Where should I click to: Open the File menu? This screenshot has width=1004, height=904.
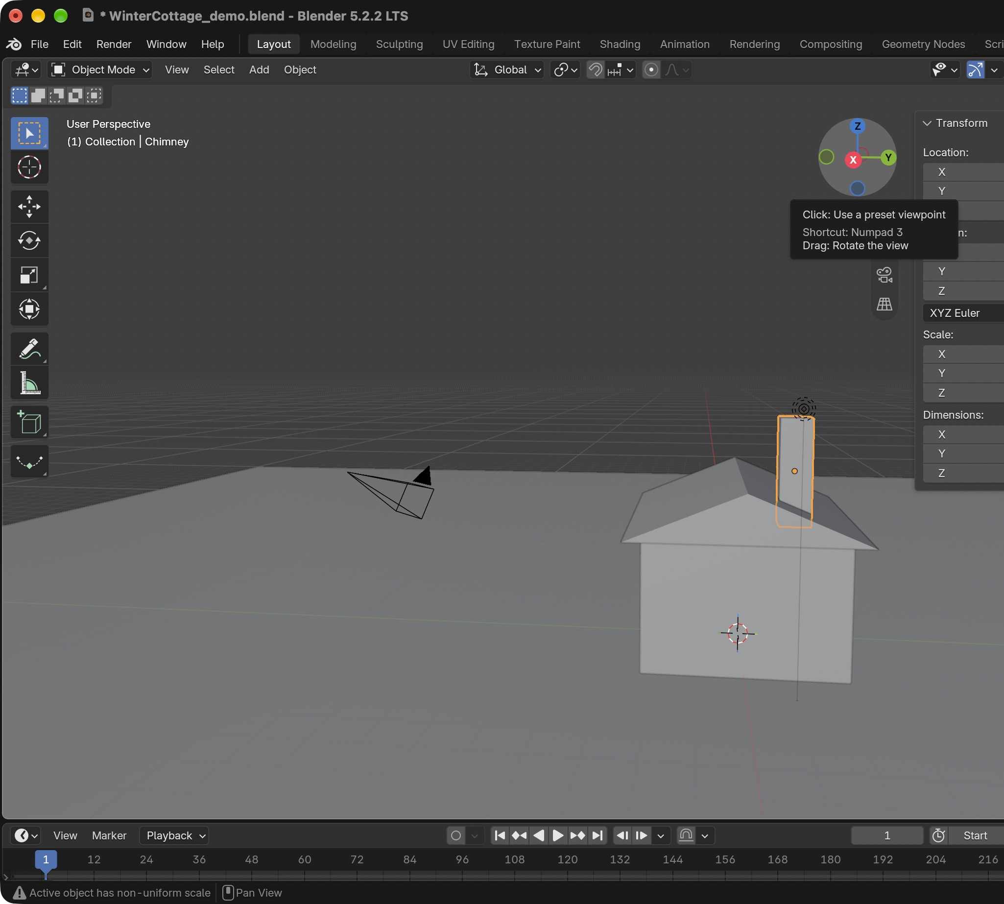tap(40, 44)
